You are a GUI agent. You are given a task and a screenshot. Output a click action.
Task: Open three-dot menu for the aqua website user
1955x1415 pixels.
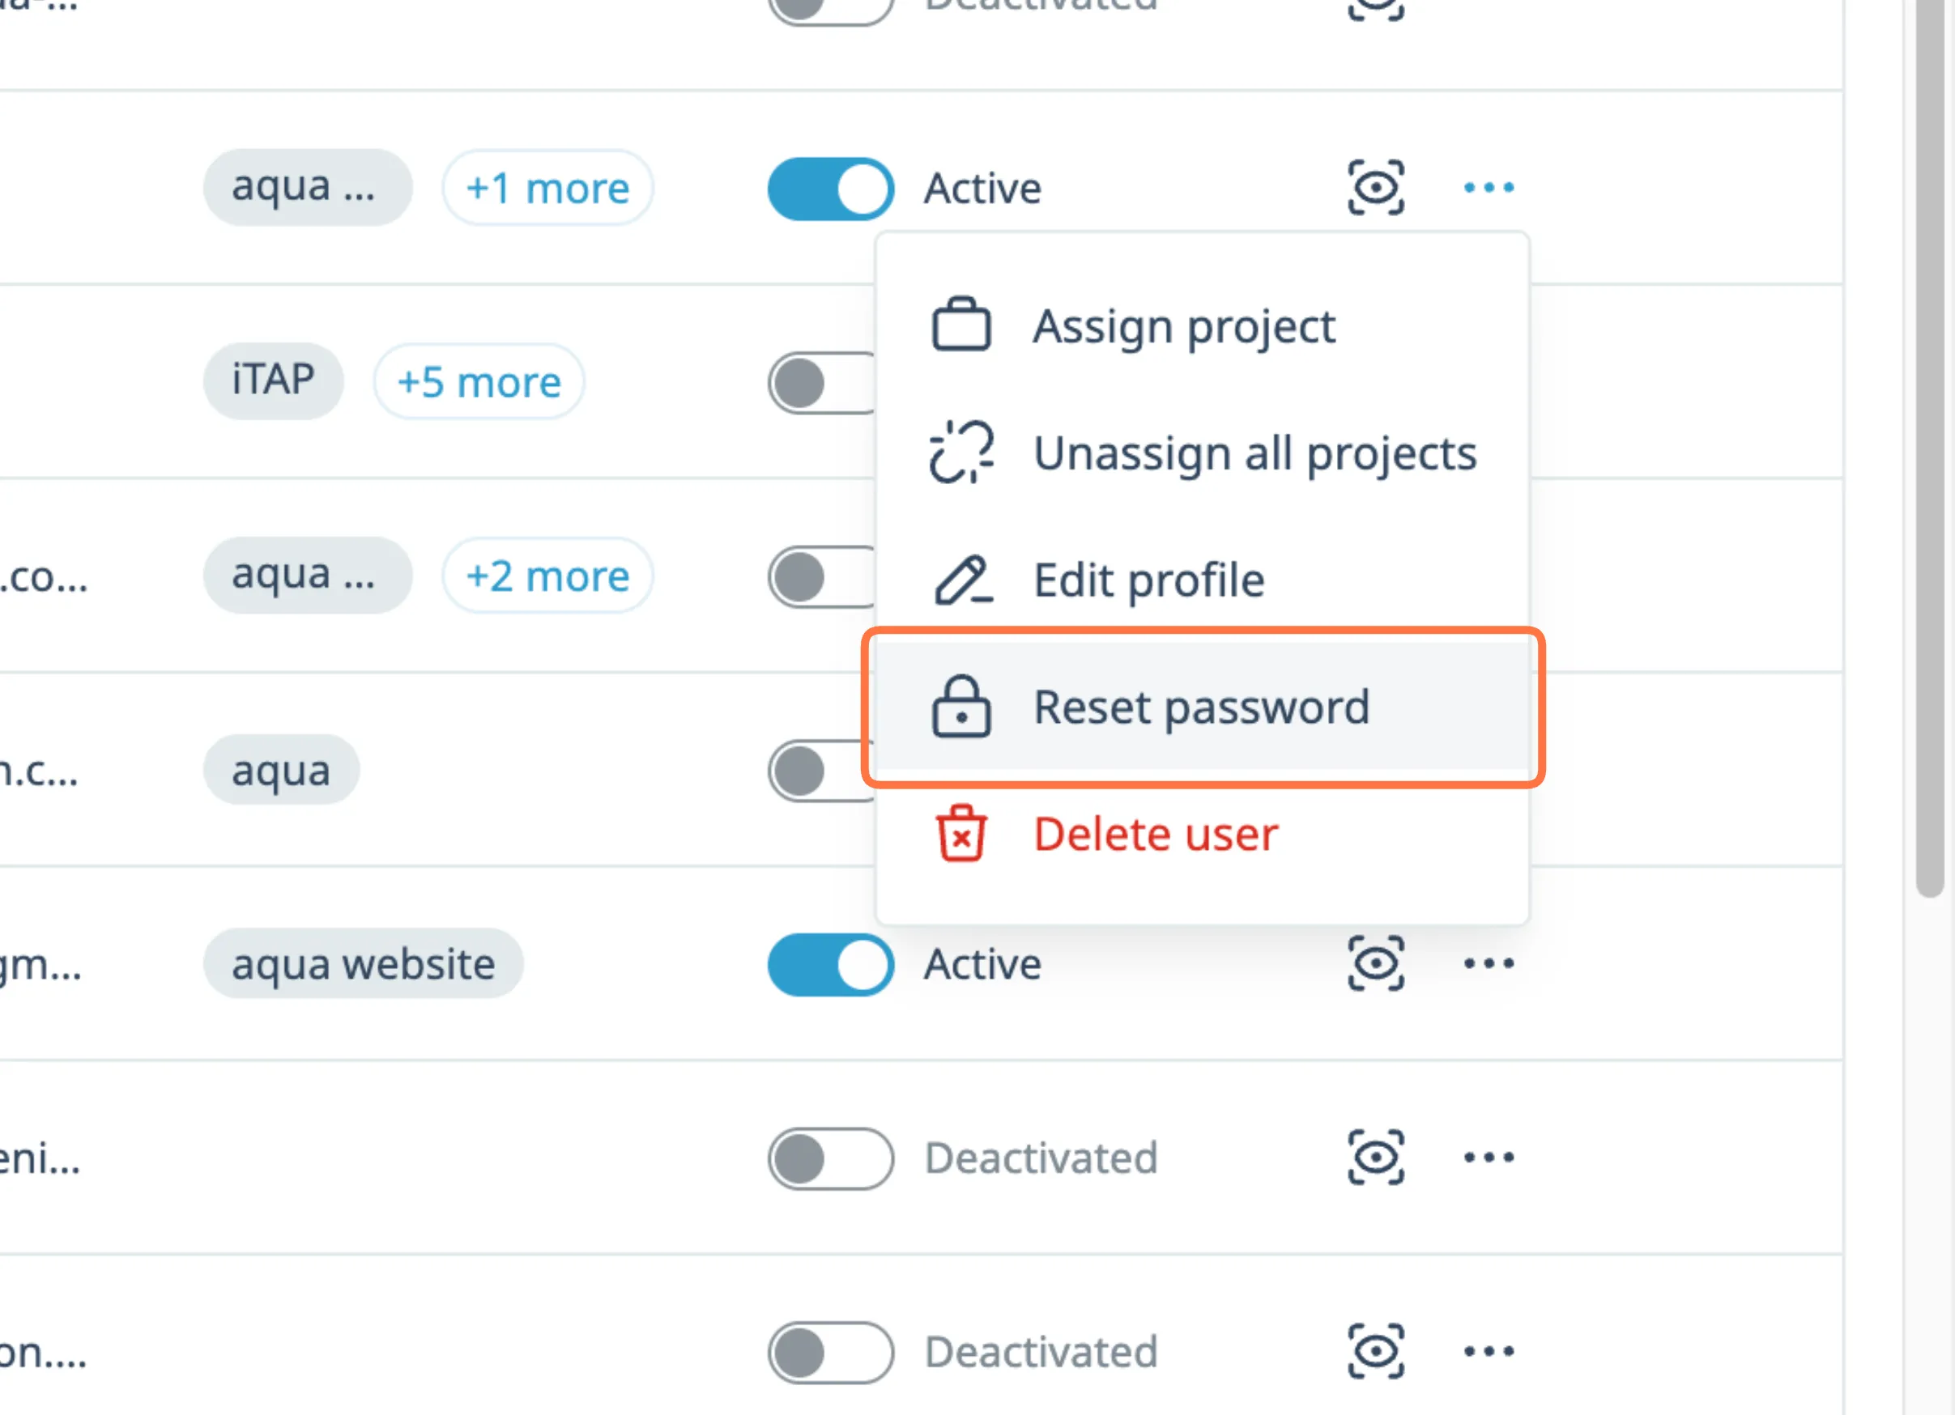tap(1488, 963)
